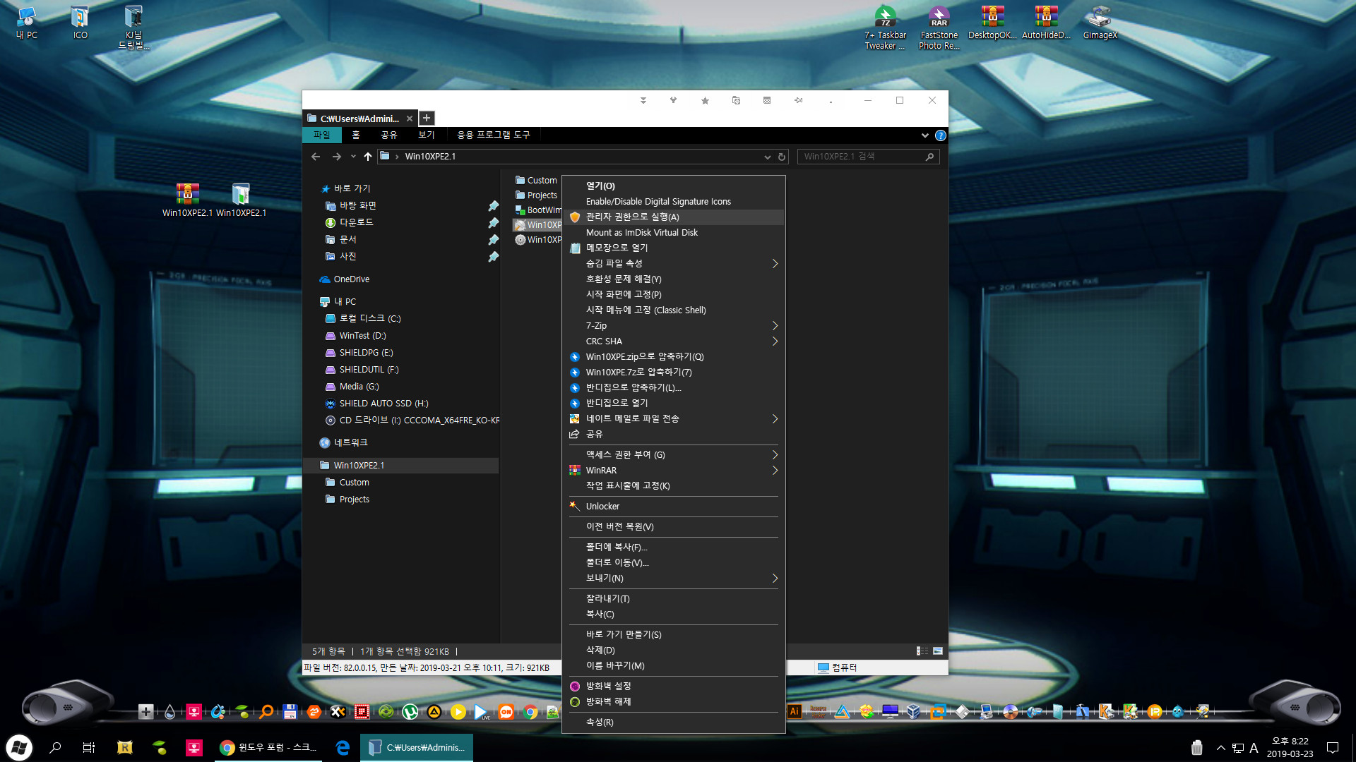Select OneDrive in the navigation pane
This screenshot has width=1356, height=762.
point(351,279)
